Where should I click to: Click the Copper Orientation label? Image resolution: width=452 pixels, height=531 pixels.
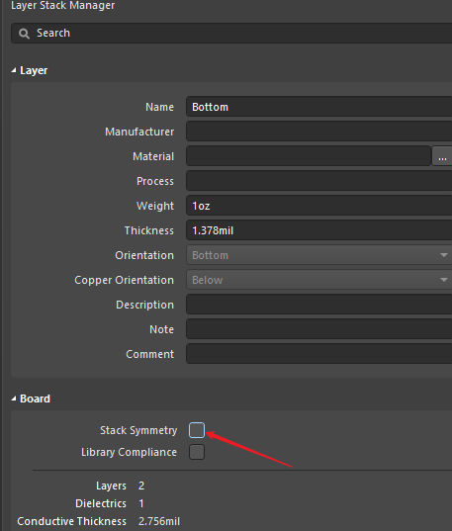click(x=124, y=280)
